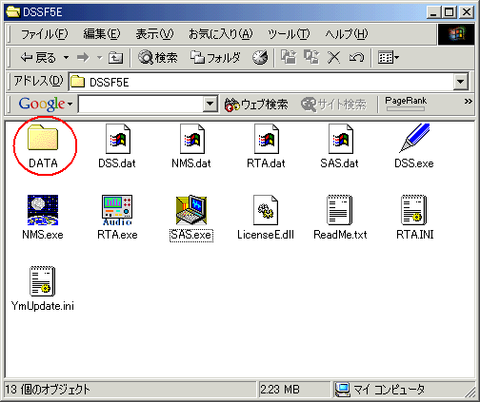This screenshot has height=402, width=480.
Task: Select the YmUpdate.ini file icon
Action: click(x=43, y=281)
